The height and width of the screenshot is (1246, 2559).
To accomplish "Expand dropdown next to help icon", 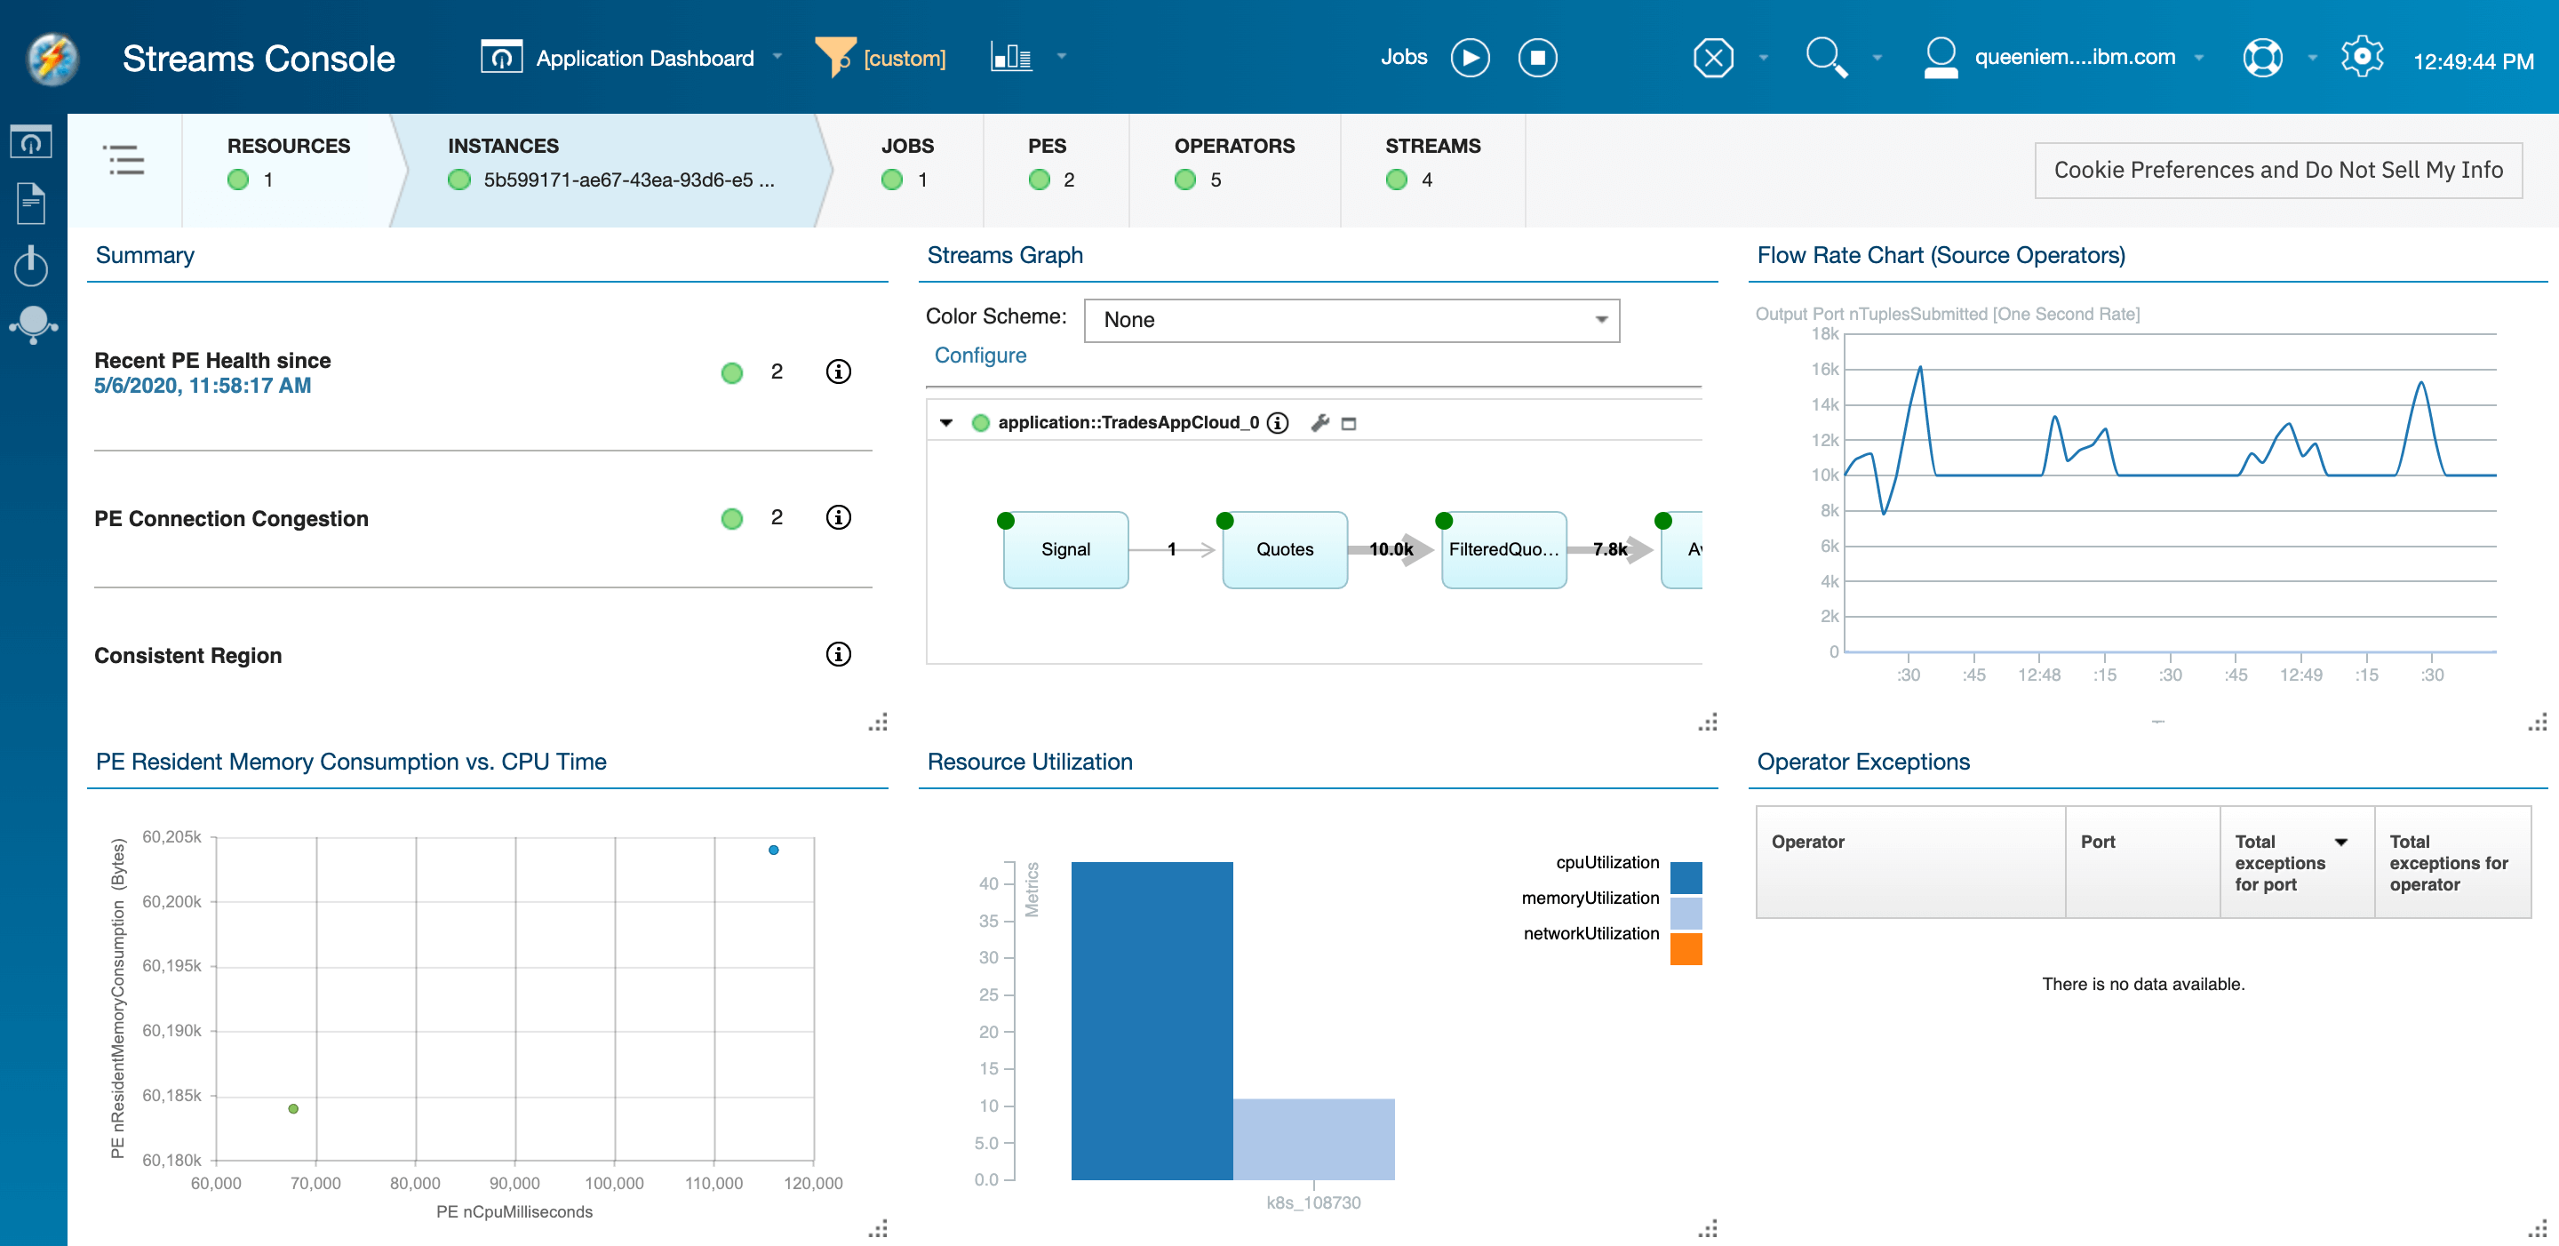I will [x=2312, y=58].
